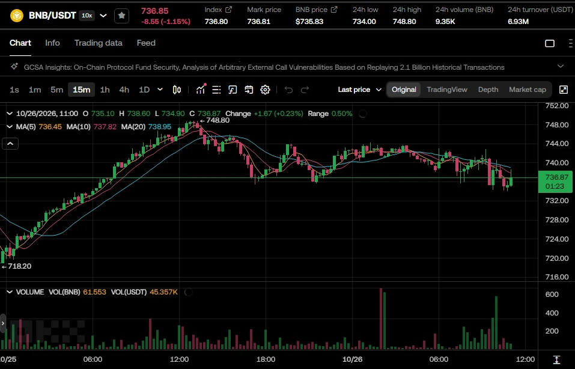Open the GCSA Insights article link

[x=264, y=67]
